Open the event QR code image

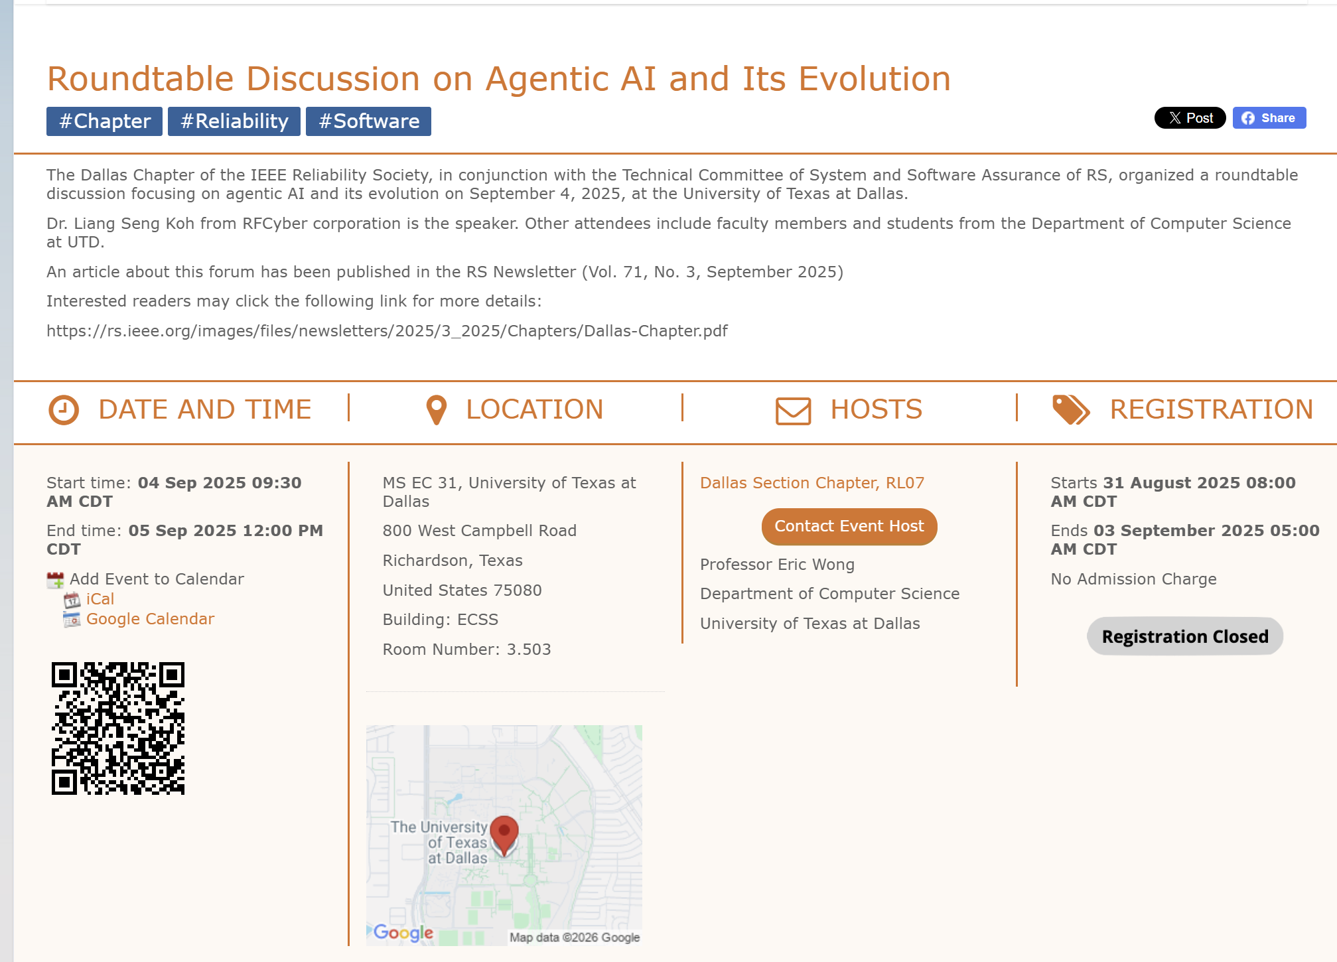click(x=118, y=728)
